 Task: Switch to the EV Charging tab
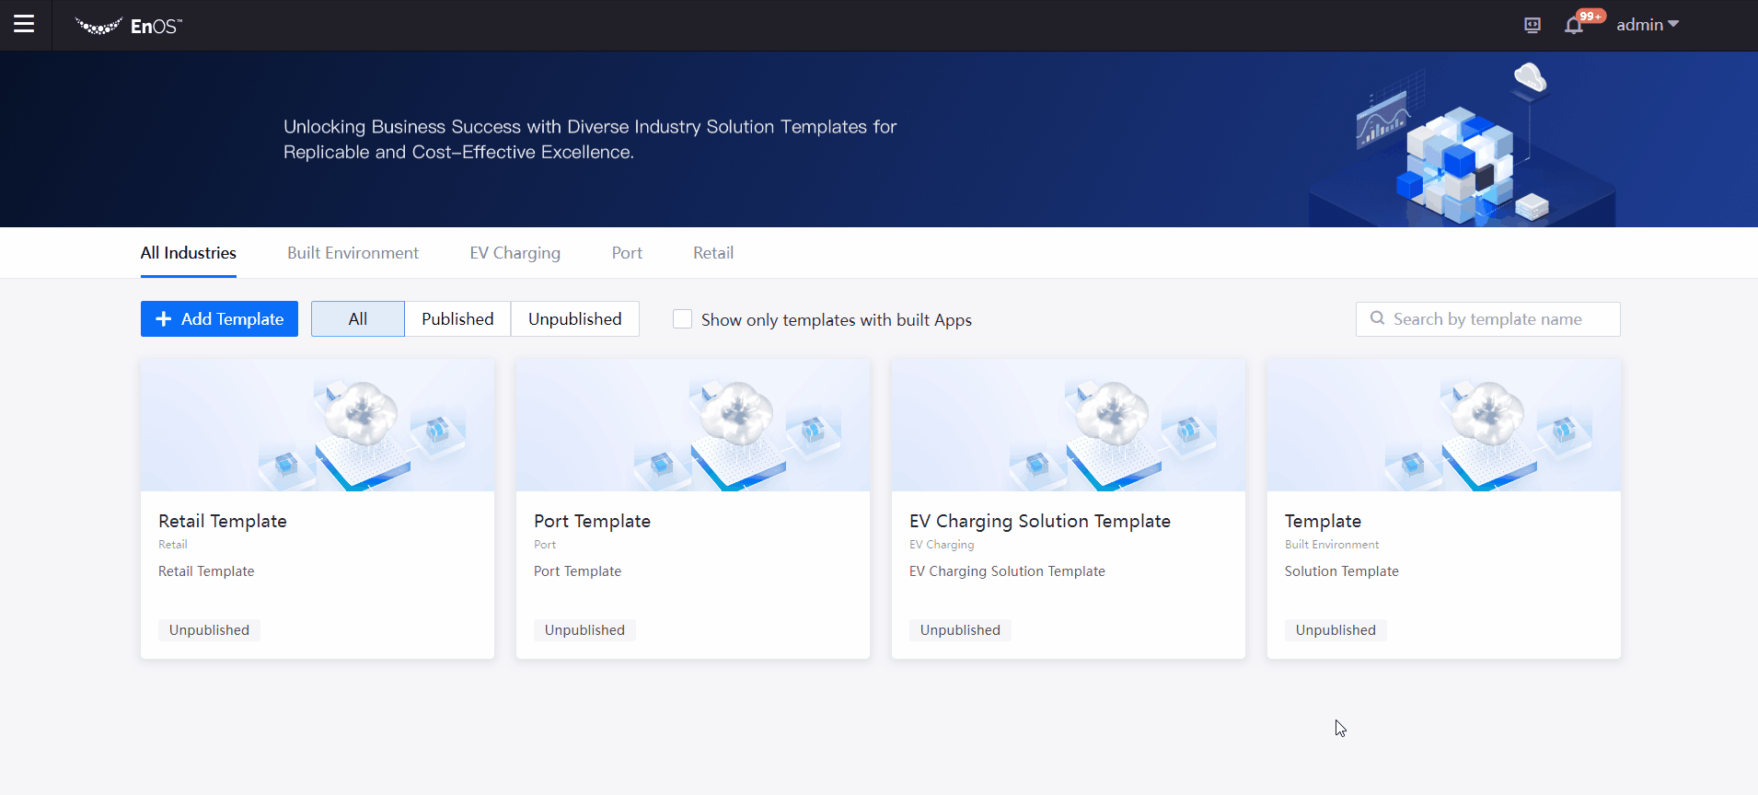pos(515,253)
